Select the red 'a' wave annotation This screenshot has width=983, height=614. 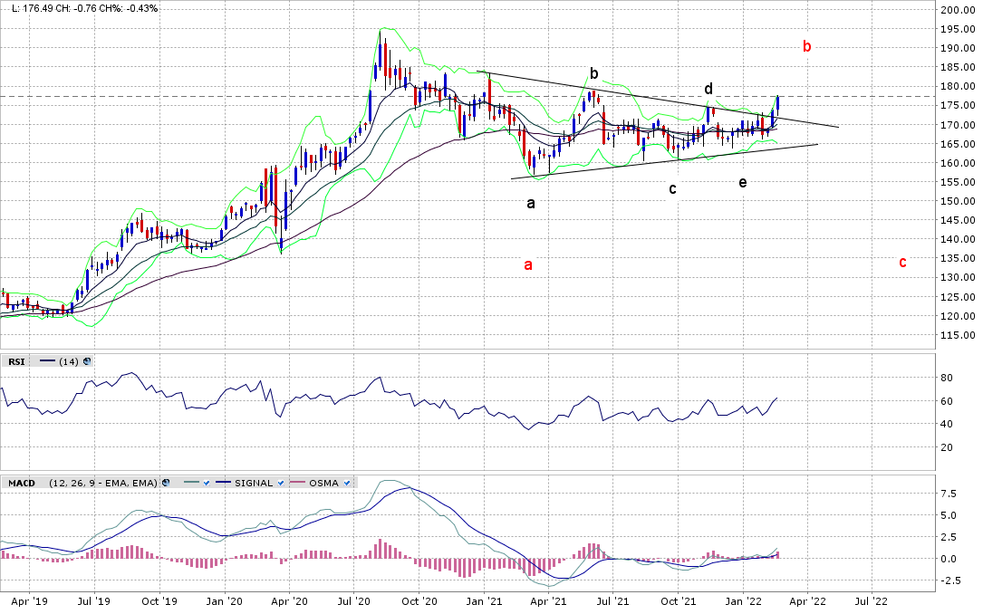pos(528,264)
